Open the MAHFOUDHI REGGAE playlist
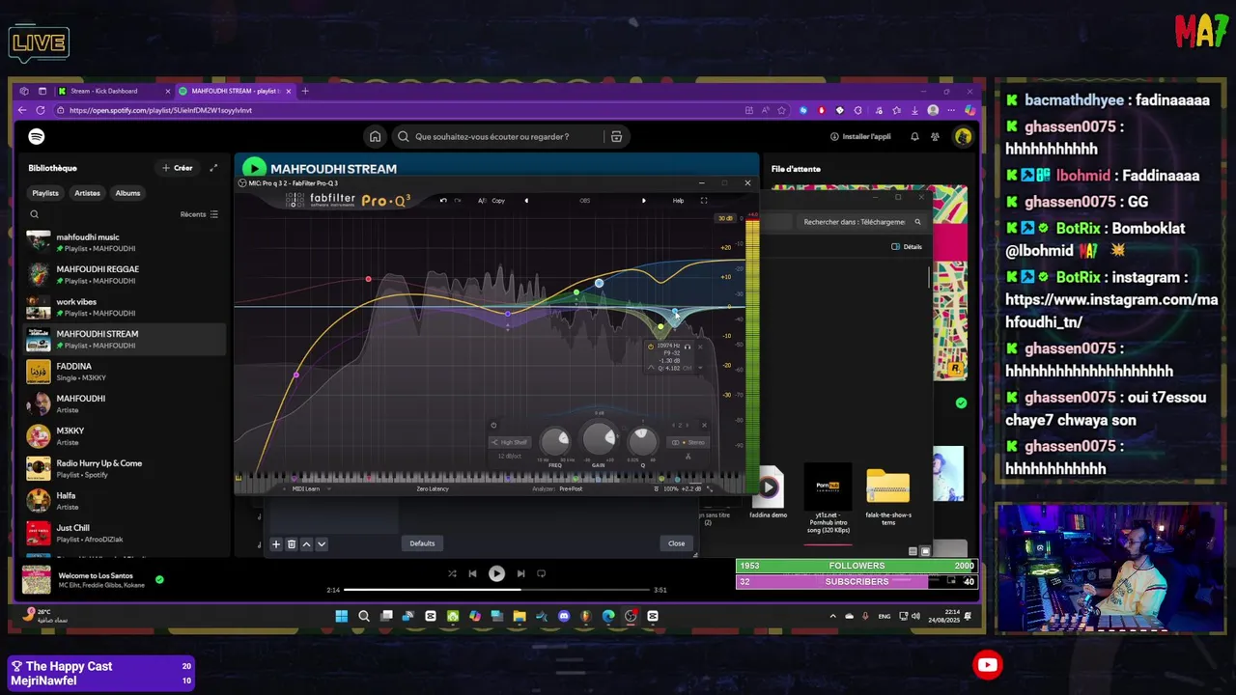1236x695 pixels. click(126, 275)
